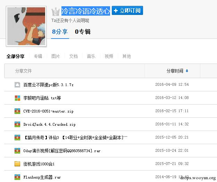Filter shares by 视频
217x182 pixels.
pyautogui.click(x=109, y=56)
